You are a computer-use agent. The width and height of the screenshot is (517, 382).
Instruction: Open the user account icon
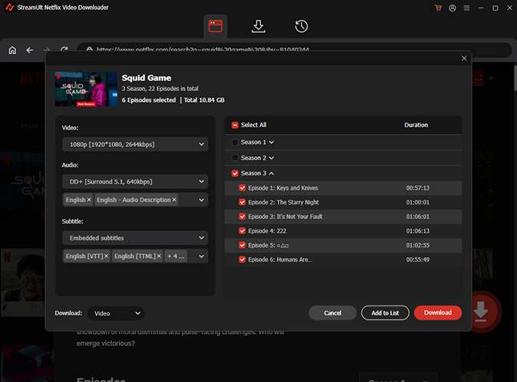[x=453, y=8]
